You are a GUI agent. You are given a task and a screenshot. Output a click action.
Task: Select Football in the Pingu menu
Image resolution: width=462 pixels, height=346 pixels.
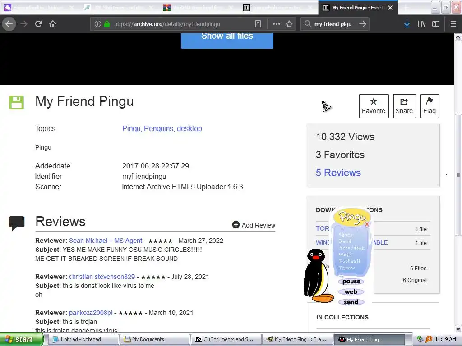click(350, 261)
